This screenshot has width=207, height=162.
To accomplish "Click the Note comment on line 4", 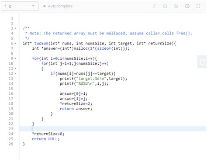I will click(109, 33).
